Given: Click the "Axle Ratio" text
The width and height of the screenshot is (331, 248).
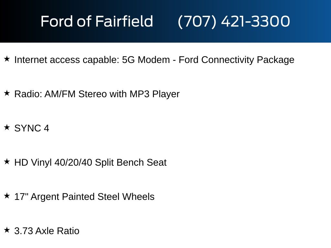Looking at the screenshot, I should click(57, 231).
